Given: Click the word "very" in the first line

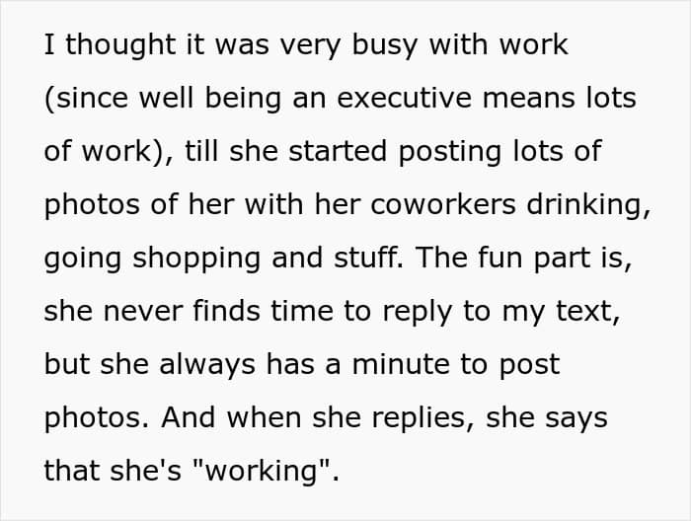Looking at the screenshot, I should [x=310, y=47].
